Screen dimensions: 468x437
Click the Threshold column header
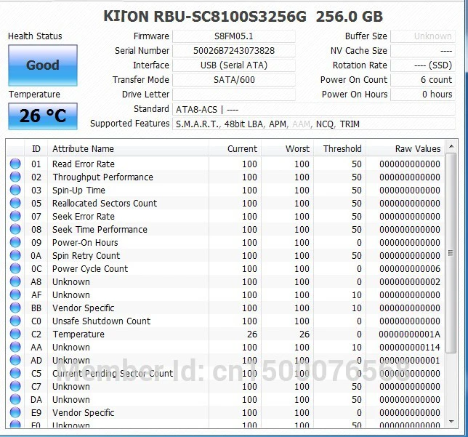click(340, 149)
